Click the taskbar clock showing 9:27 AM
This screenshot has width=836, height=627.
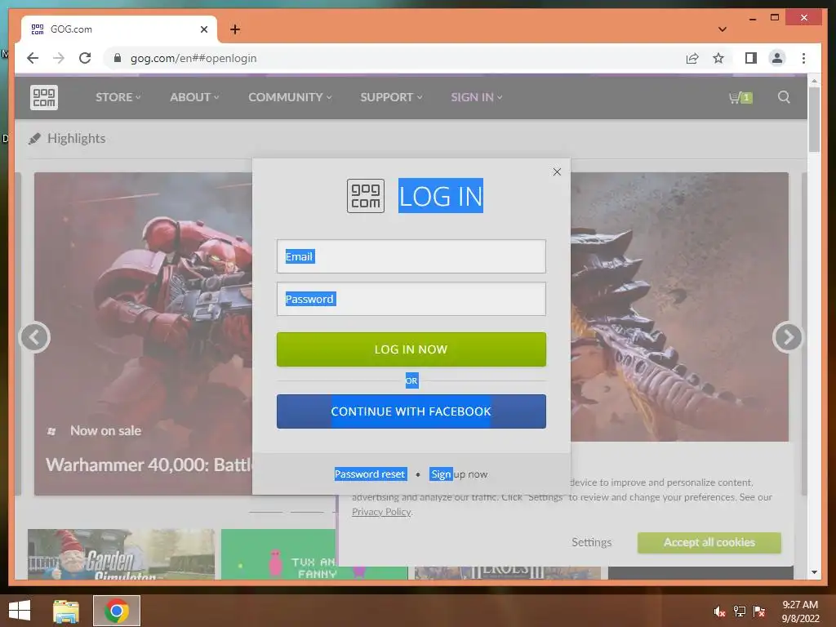click(800, 611)
